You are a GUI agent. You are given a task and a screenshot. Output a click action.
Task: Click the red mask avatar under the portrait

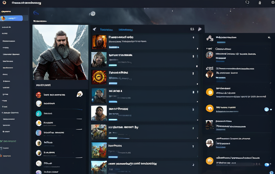(x=39, y=95)
